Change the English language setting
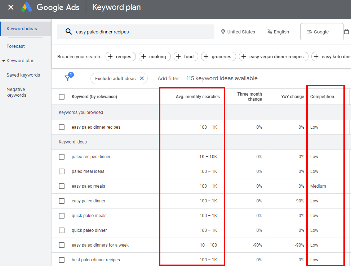This screenshot has width=351, height=266. 278,32
